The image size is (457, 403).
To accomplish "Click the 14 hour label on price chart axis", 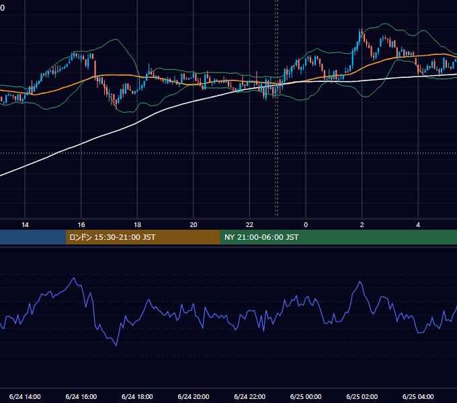I will [25, 225].
